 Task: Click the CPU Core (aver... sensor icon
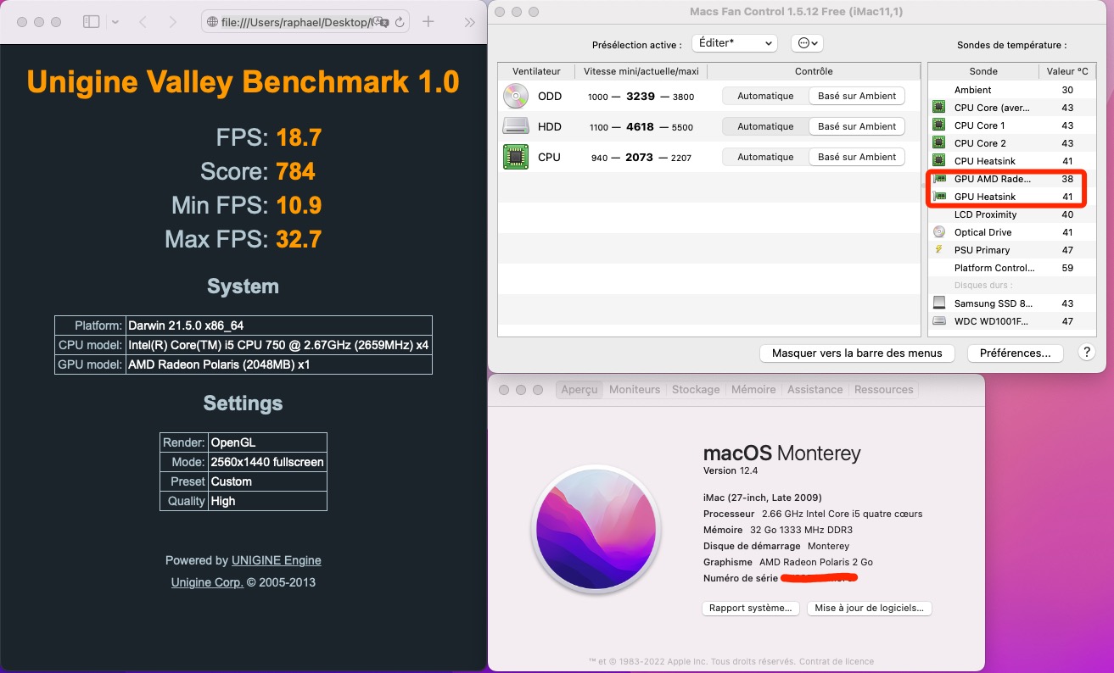click(x=938, y=108)
